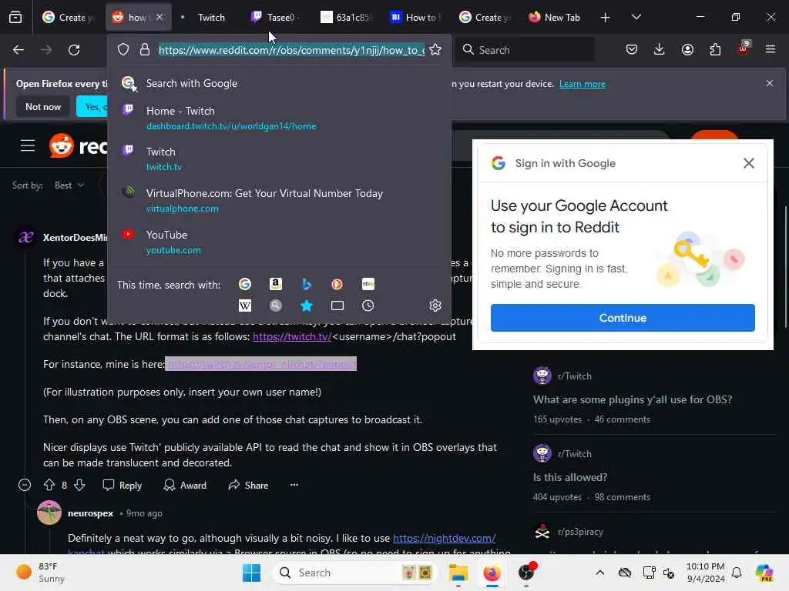
Task: Click Not now on Firefox prompt
Action: click(x=43, y=106)
